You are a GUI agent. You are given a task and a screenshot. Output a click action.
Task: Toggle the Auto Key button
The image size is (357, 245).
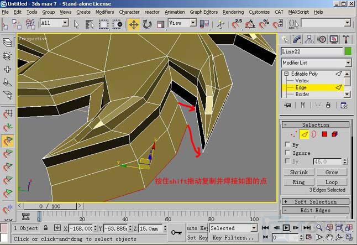pyautogui.click(x=197, y=228)
